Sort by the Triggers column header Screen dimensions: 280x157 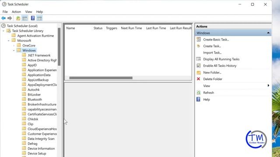click(x=112, y=28)
